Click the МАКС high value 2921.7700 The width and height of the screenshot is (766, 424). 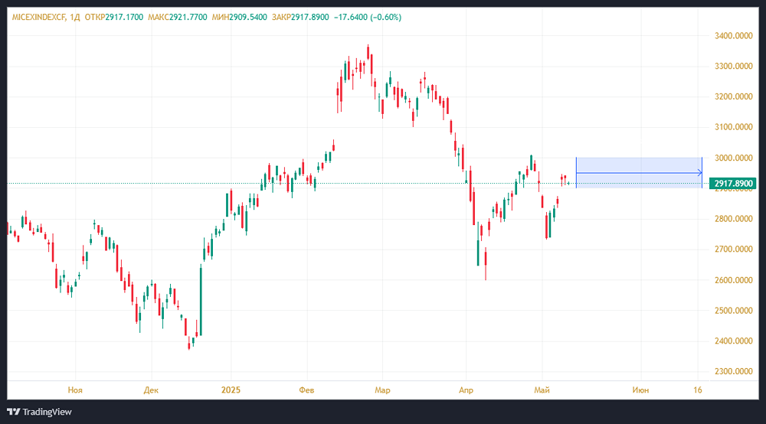click(189, 17)
